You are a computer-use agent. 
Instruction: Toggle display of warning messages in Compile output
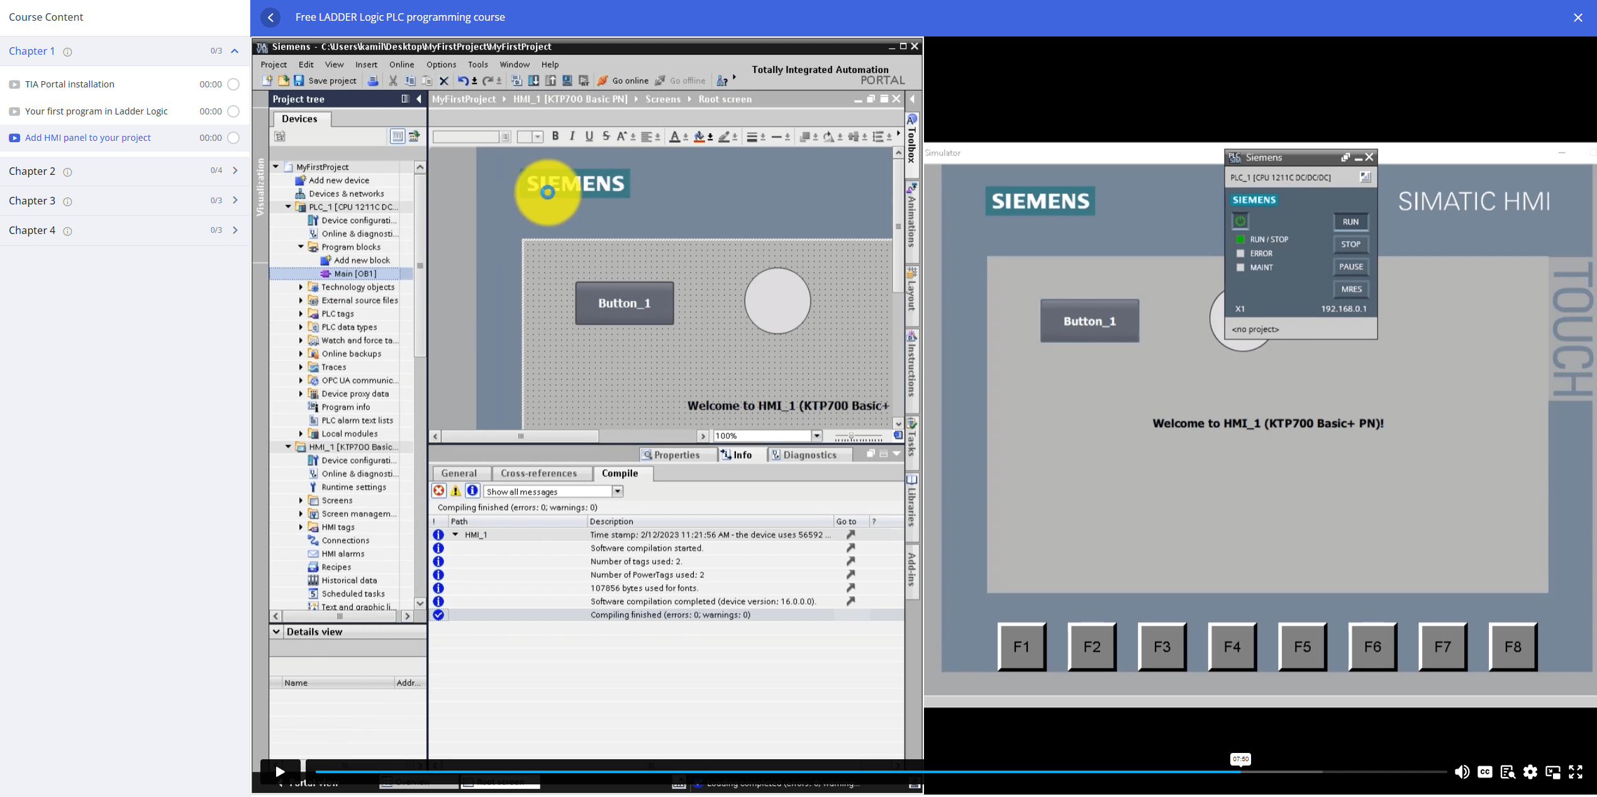455,491
